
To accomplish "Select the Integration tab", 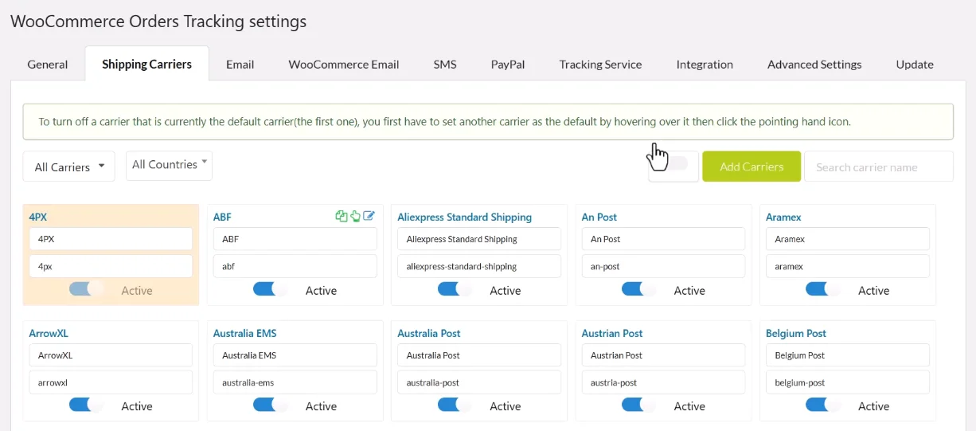I will [x=705, y=64].
